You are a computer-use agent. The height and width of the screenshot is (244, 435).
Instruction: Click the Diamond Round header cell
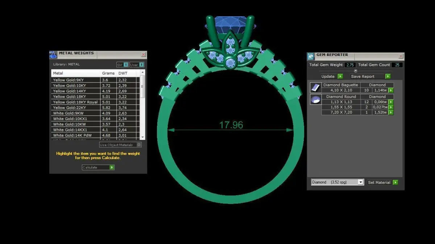341,97
